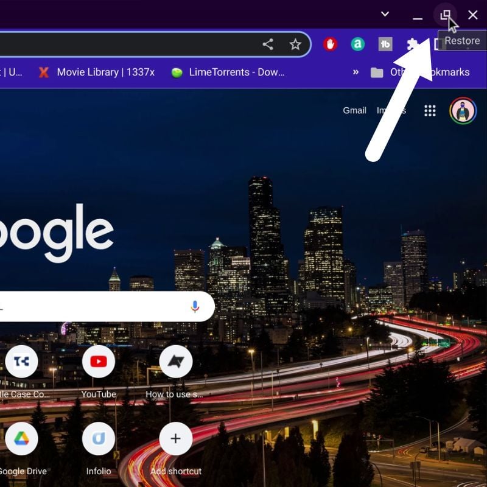Click the tb extension icon in toolbar
The width and height of the screenshot is (487, 487).
[385, 44]
